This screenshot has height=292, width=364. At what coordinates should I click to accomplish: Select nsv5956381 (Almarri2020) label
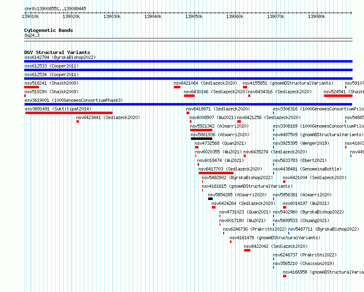pyautogui.click(x=302, y=195)
